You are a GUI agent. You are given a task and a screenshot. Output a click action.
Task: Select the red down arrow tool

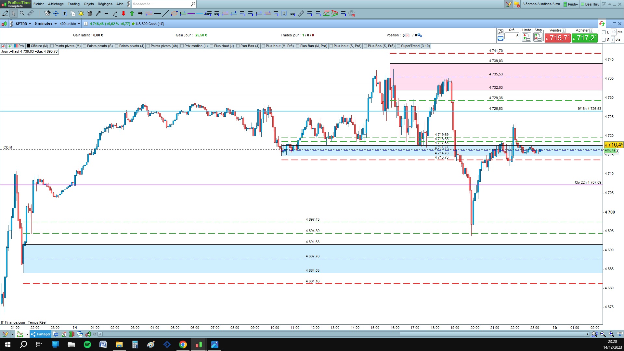pos(123,13)
